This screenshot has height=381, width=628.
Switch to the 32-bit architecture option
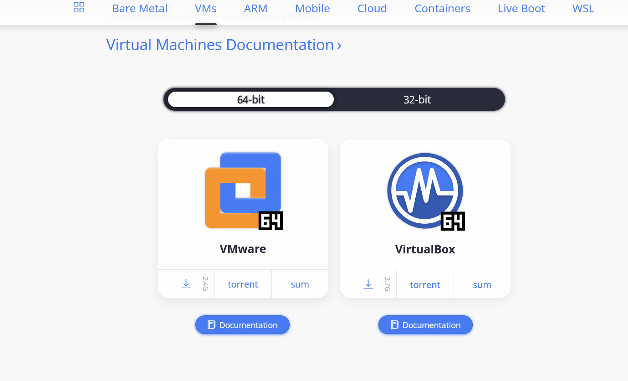pos(417,99)
